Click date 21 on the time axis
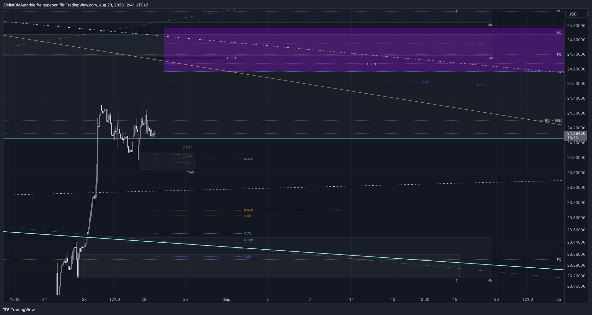This screenshot has height=315, width=592. click(x=45, y=300)
